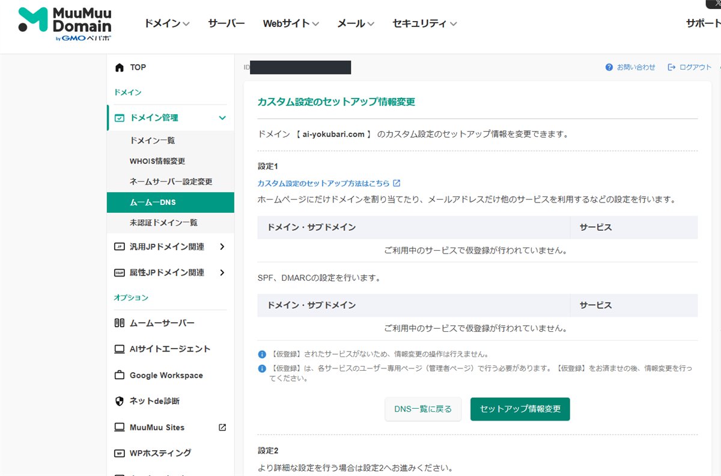Click the TOP home icon
The image size is (721, 476).
click(119, 67)
